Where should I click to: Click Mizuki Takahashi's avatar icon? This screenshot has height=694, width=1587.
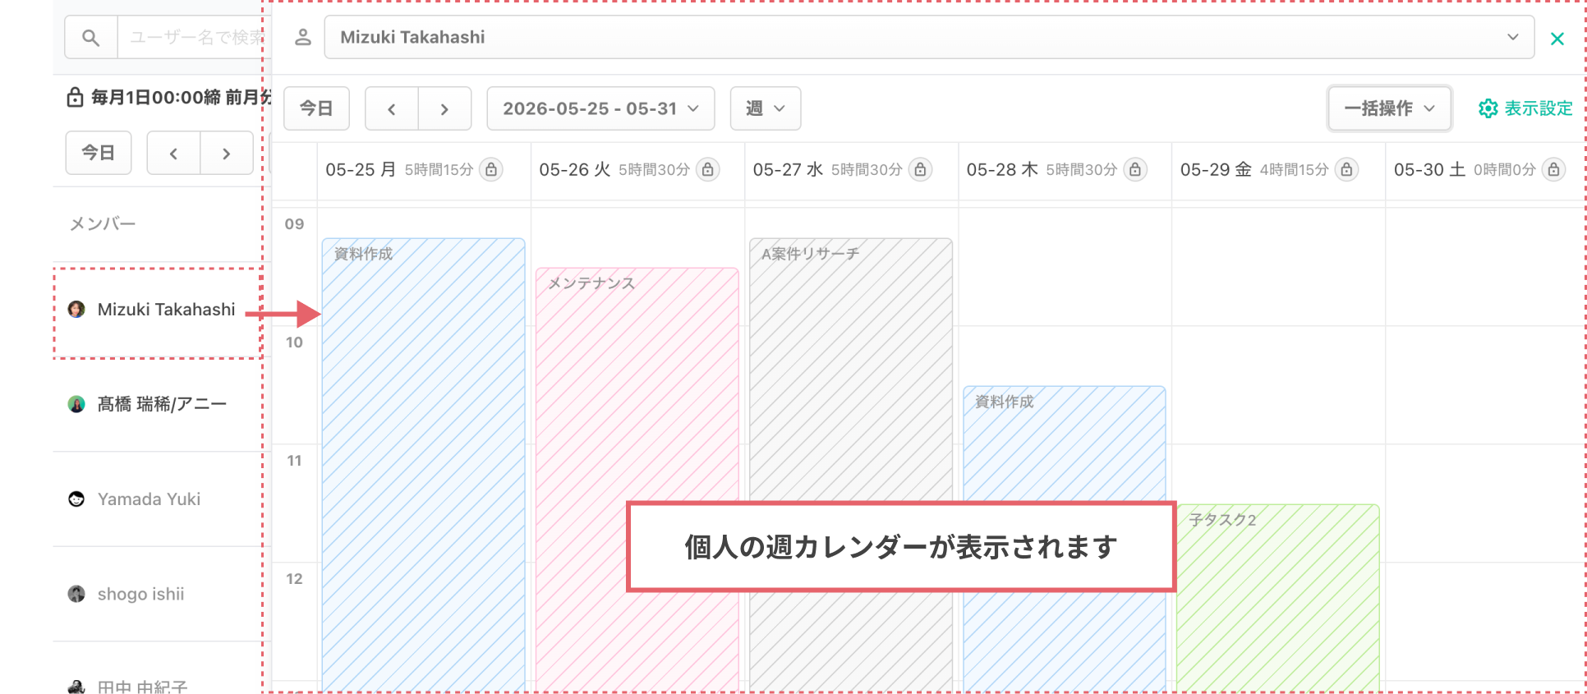click(x=76, y=310)
